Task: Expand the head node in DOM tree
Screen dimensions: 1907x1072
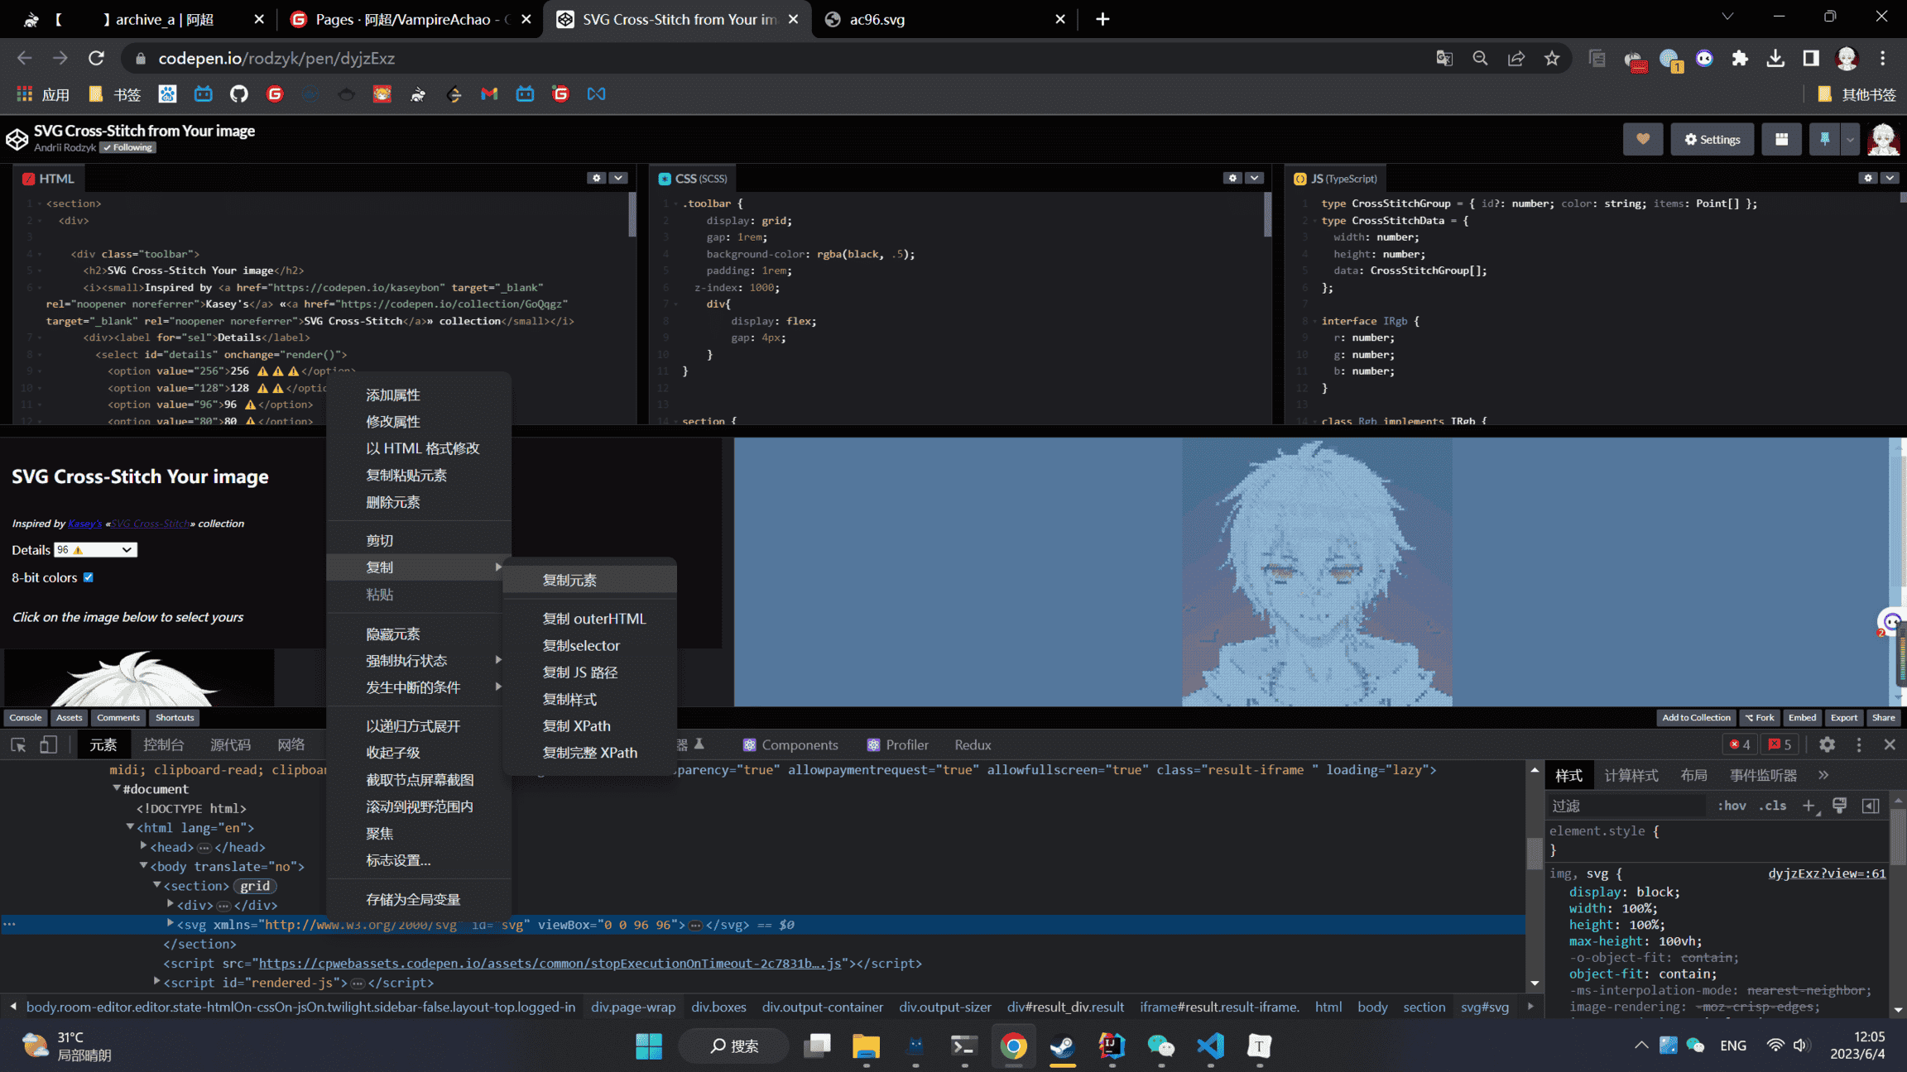Action: pyautogui.click(x=144, y=846)
